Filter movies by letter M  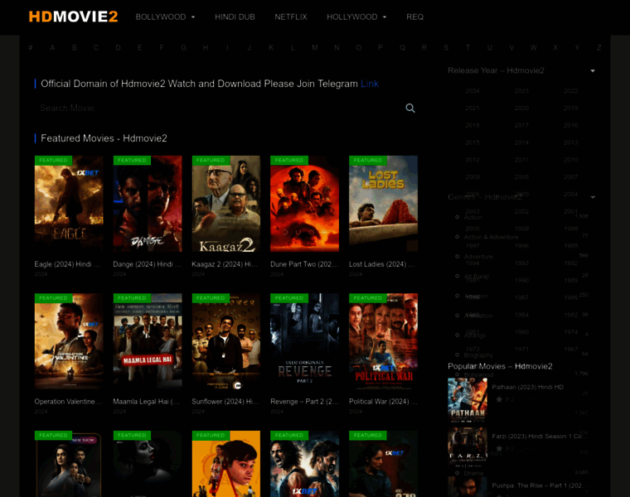point(315,48)
